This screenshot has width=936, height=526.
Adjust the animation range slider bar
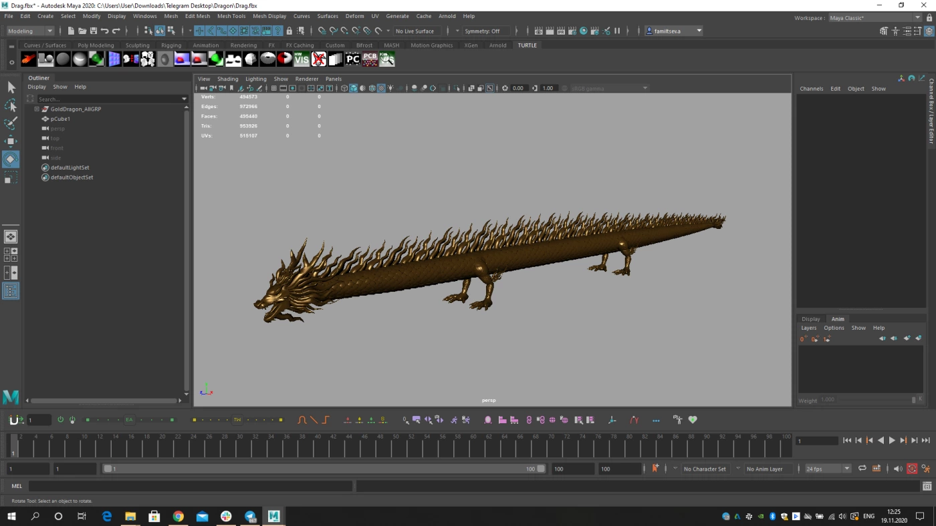tap(324, 469)
